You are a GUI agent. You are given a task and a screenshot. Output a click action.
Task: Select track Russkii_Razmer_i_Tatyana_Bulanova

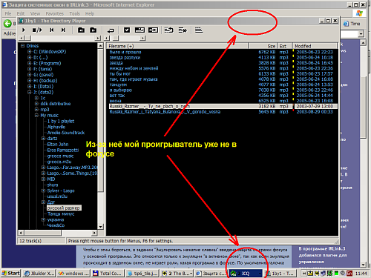click(x=165, y=112)
